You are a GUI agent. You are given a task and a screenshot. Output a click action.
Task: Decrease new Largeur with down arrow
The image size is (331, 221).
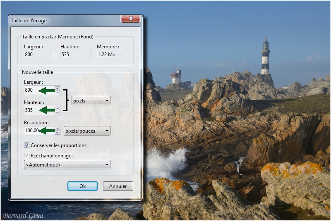pos(57,92)
